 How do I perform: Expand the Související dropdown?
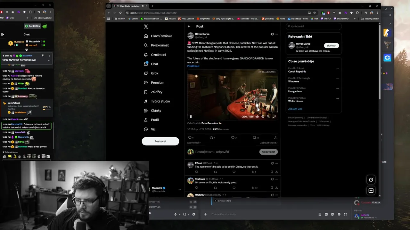194,143
